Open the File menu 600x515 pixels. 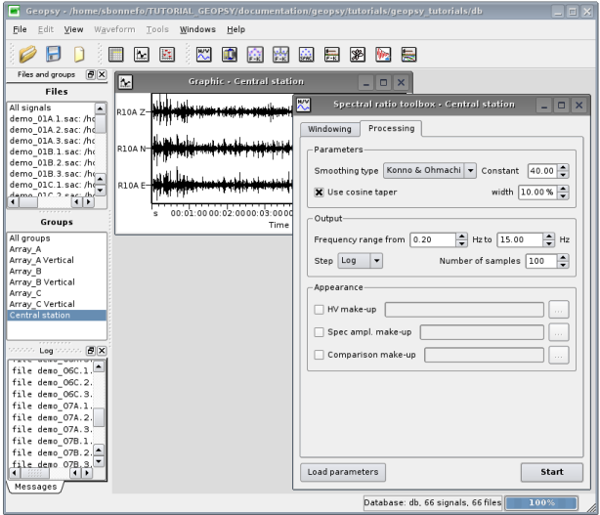pos(20,29)
